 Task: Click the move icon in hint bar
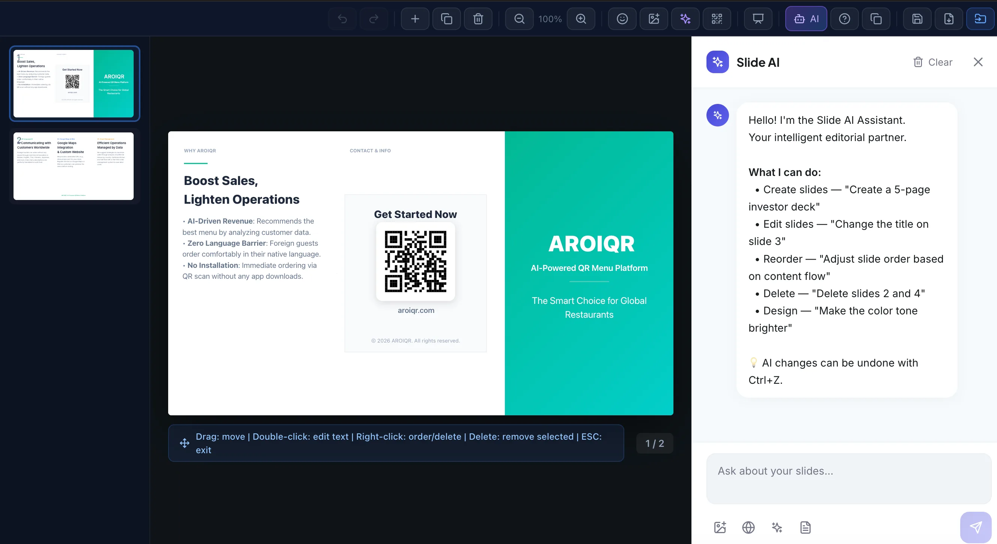pos(185,443)
